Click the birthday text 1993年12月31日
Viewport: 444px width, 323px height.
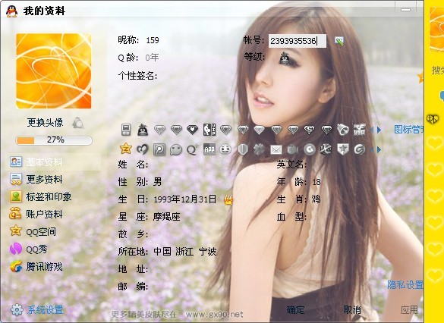[184, 199]
